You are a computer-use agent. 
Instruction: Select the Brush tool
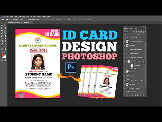click(2, 36)
